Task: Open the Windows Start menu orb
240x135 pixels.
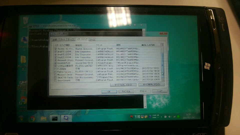Action: (21, 118)
